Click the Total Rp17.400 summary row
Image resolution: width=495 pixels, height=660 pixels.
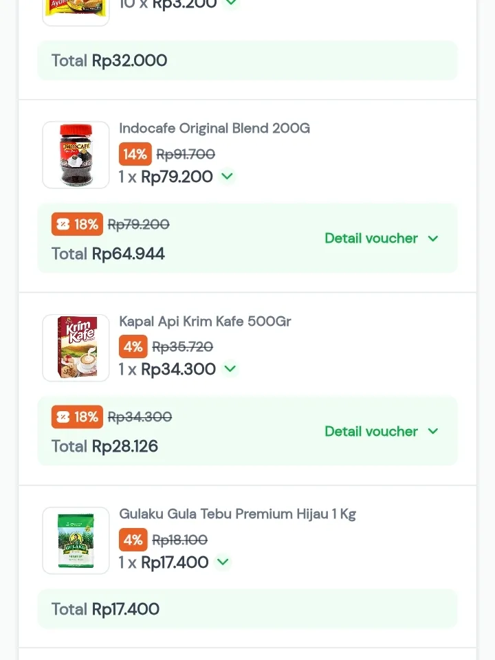click(247, 609)
